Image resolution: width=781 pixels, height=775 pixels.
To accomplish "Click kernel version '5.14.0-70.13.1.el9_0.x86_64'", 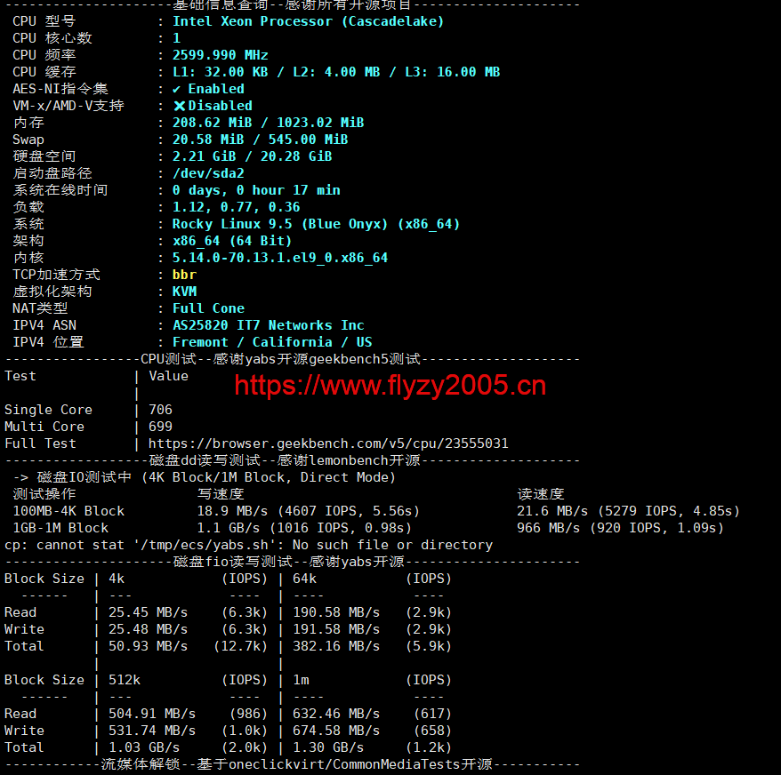I will [280, 258].
